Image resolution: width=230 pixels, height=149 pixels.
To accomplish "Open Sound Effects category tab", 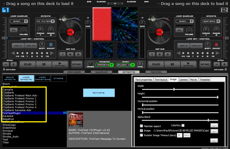I will (x=10, y=78).
